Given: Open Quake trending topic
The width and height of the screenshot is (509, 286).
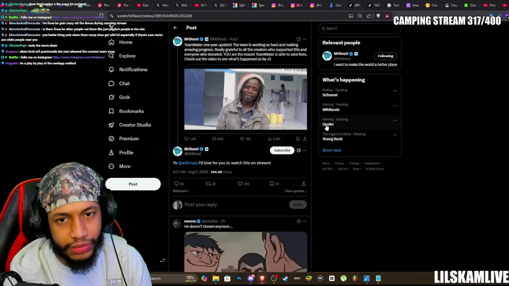Looking at the screenshot, I should 328,124.
